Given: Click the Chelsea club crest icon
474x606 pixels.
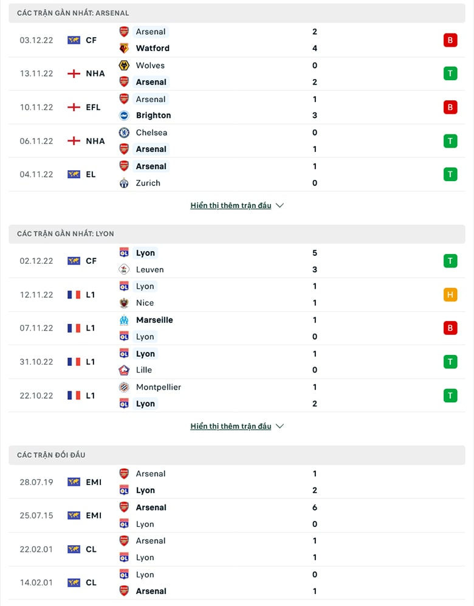Looking at the screenshot, I should (x=124, y=133).
